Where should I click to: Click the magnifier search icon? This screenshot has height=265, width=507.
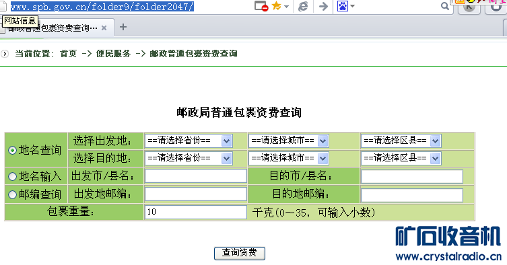point(445,6)
